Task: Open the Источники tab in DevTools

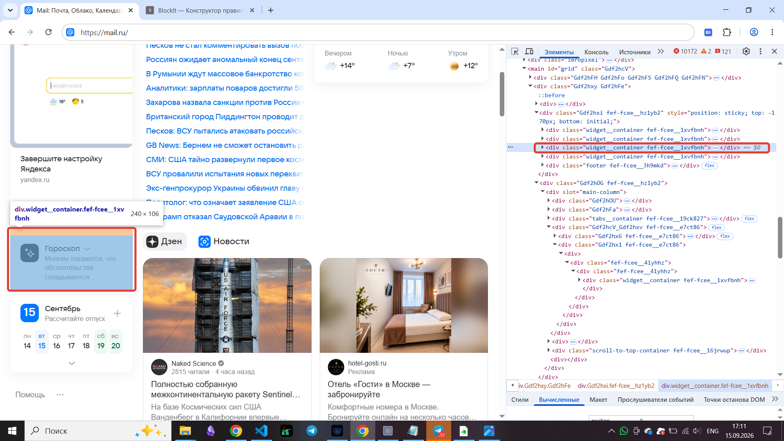Action: pyautogui.click(x=635, y=52)
